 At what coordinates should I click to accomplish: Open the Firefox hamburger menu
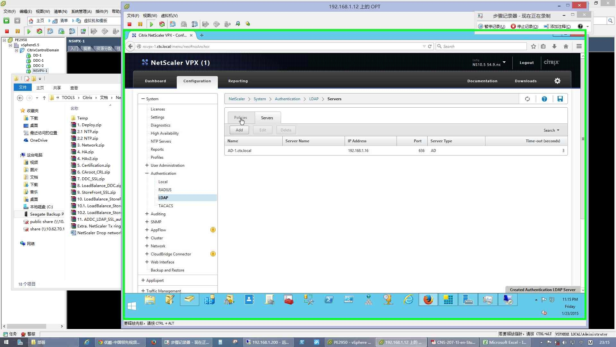pos(579,46)
